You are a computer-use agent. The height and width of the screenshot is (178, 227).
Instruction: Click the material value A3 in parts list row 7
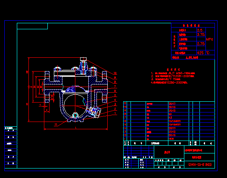[170, 118]
